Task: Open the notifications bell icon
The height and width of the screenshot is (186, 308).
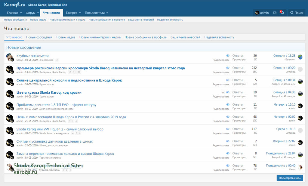Action: (x=282, y=13)
